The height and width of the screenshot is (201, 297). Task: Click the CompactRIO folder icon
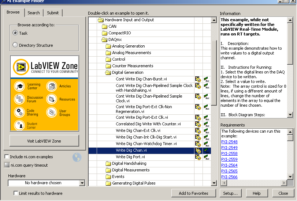click(105, 33)
